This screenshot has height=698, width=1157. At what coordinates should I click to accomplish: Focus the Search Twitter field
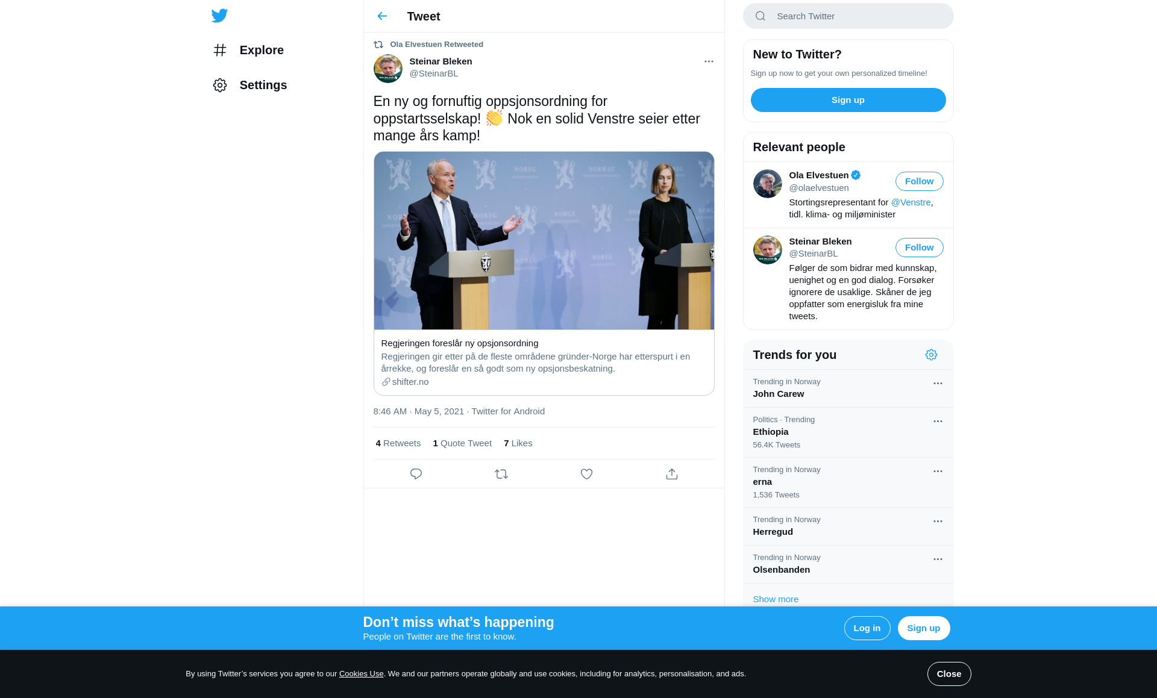click(x=848, y=16)
